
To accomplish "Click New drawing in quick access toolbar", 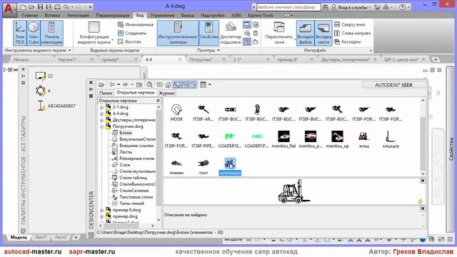I will coord(24,6).
